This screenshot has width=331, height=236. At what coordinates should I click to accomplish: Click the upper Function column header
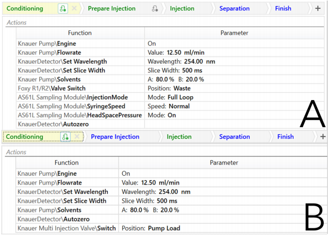[x=80, y=33]
